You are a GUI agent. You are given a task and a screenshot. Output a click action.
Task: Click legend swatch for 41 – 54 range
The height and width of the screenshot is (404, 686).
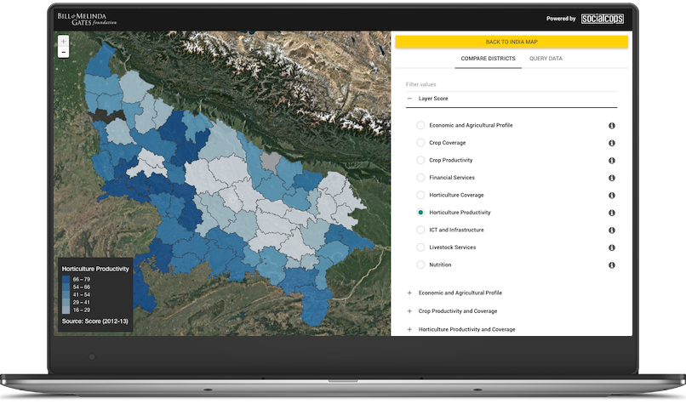pyautogui.click(x=66, y=294)
